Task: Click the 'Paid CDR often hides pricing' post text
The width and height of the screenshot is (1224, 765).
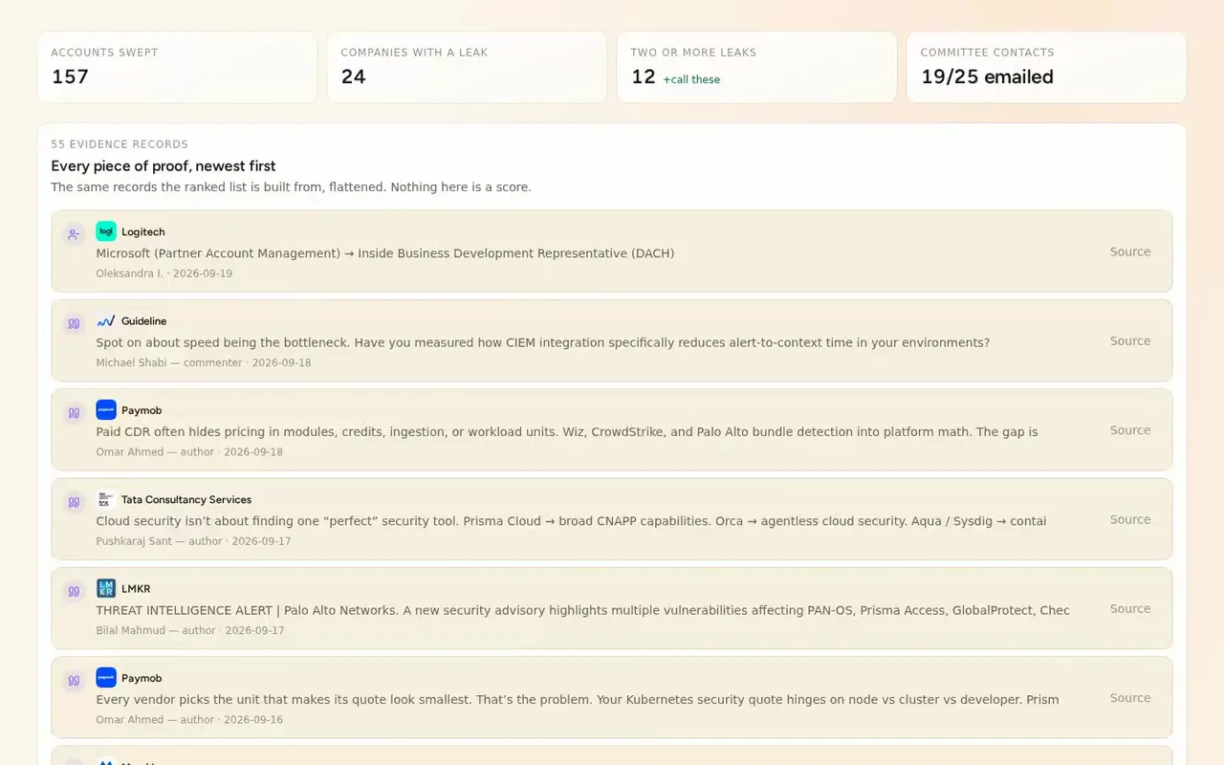Action: click(x=567, y=431)
